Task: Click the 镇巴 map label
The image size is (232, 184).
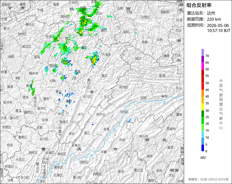Action: (x=104, y=30)
